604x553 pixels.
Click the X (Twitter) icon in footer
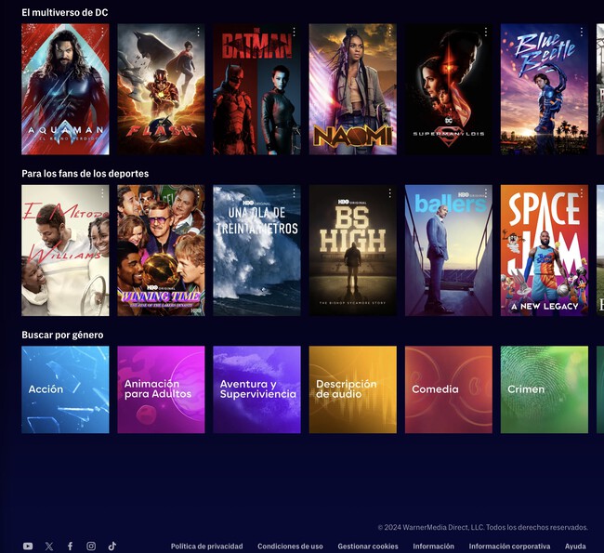(x=49, y=546)
